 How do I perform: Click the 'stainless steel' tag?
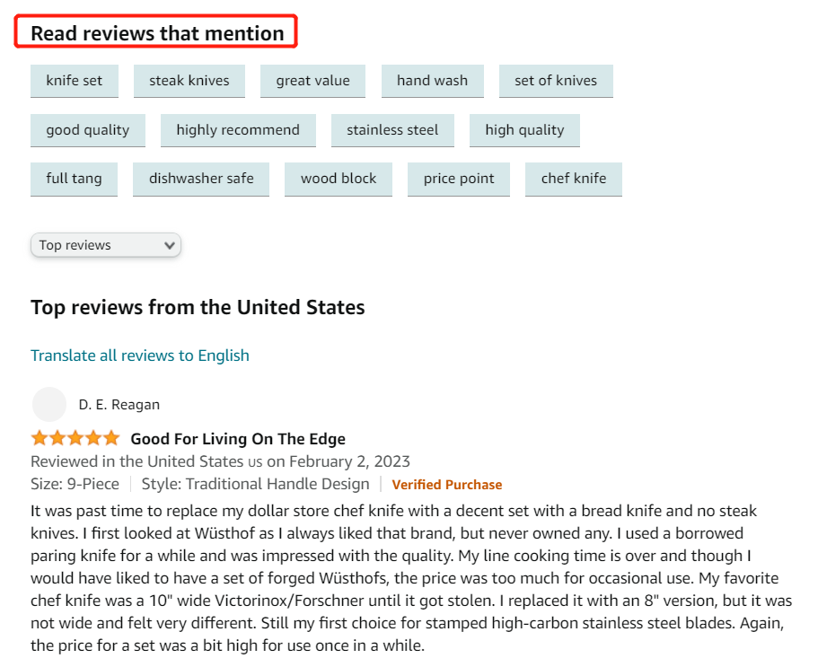coord(392,130)
